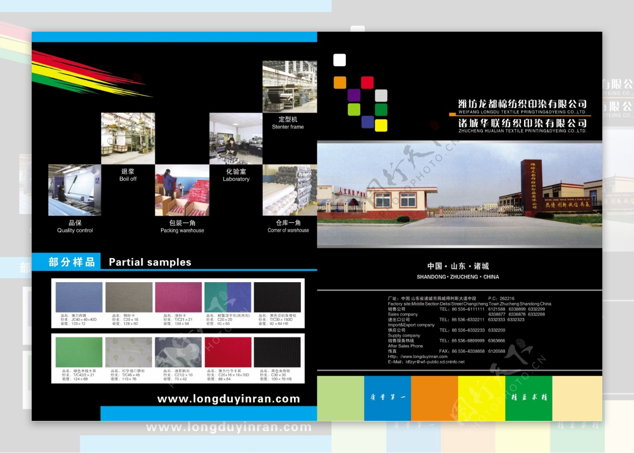Click the 'Sales company' label
Image resolution: width=634 pixels, height=453 pixels.
[403, 314]
